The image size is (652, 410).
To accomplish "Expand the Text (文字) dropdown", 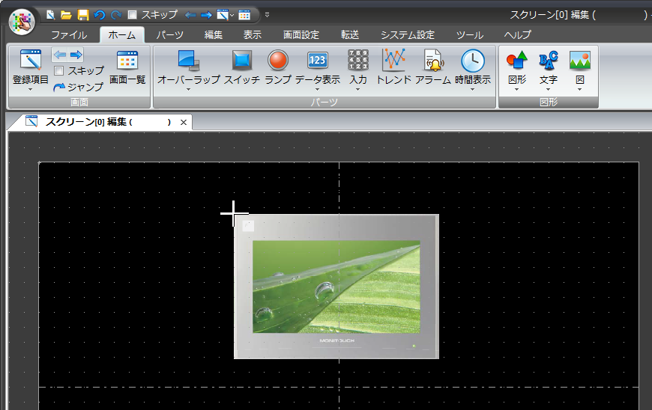I will (x=549, y=90).
